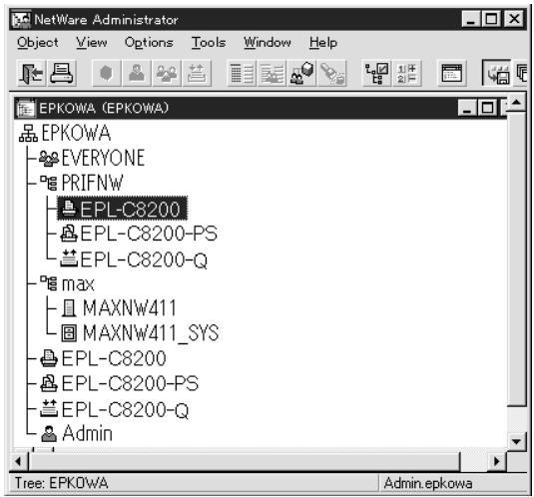This screenshot has height=497, width=534.
Task: Click the print toolbar icon
Action: pos(62,73)
